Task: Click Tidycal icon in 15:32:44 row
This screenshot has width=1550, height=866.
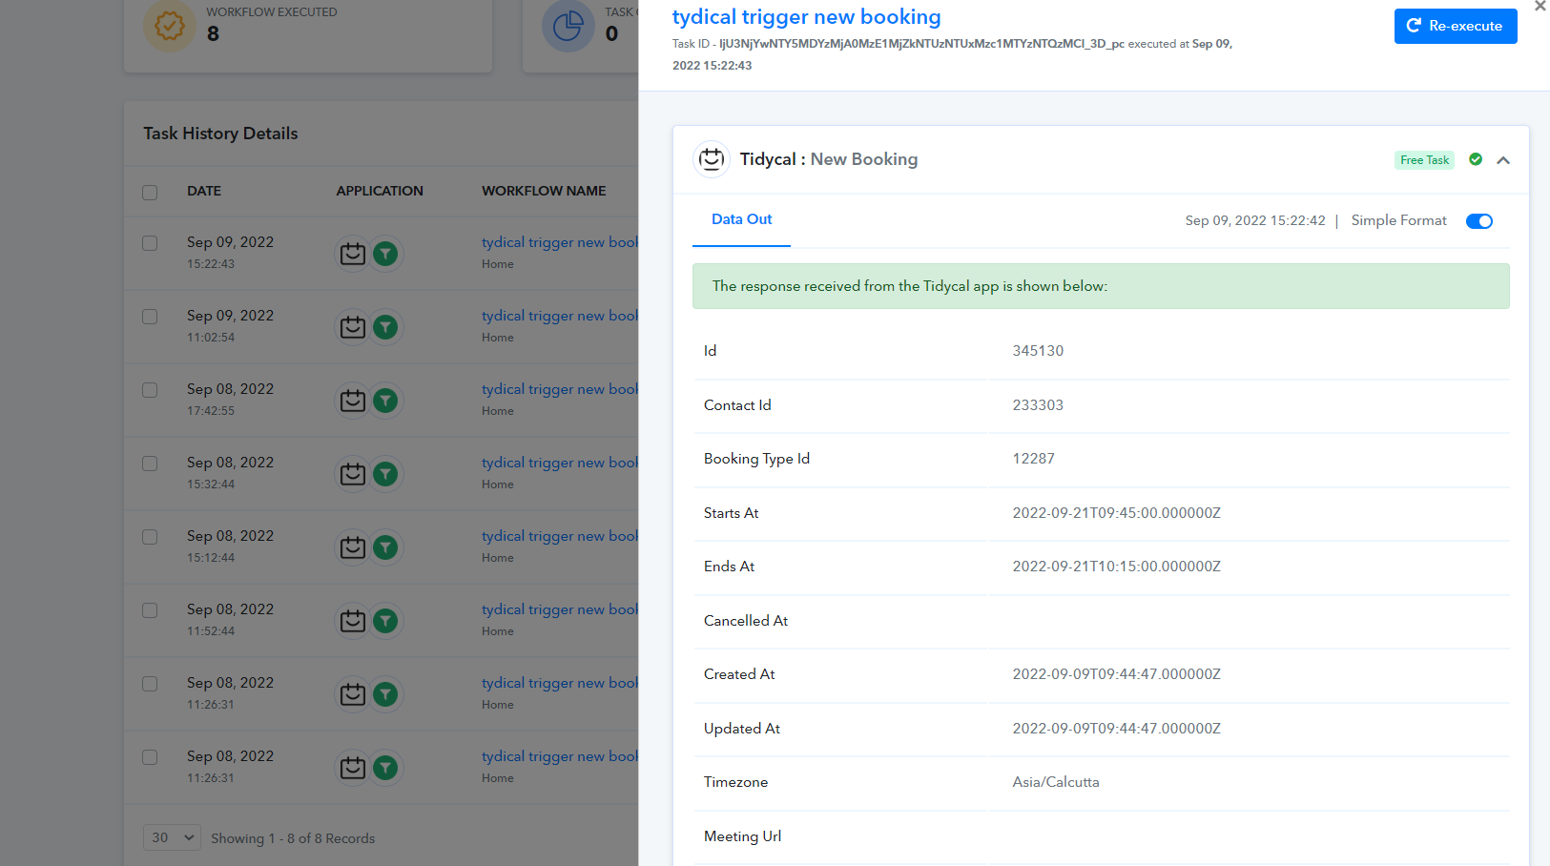Action: (353, 474)
